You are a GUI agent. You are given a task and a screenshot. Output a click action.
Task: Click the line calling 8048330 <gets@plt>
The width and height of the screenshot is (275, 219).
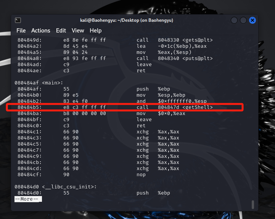[115, 40]
